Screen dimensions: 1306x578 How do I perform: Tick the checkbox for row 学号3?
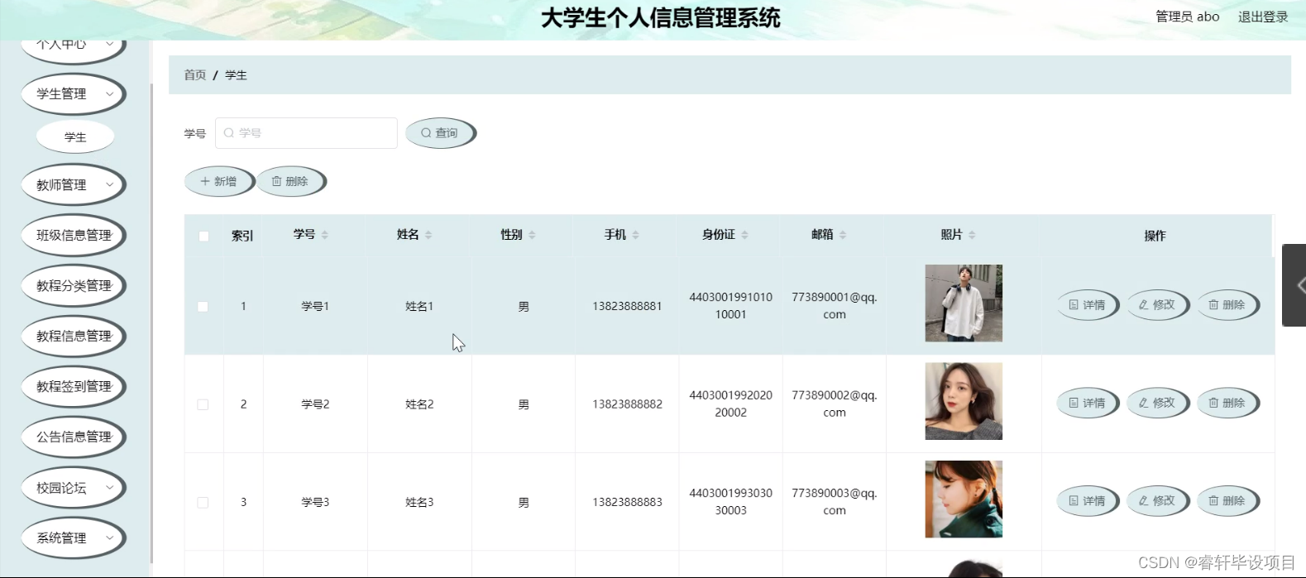coord(203,502)
